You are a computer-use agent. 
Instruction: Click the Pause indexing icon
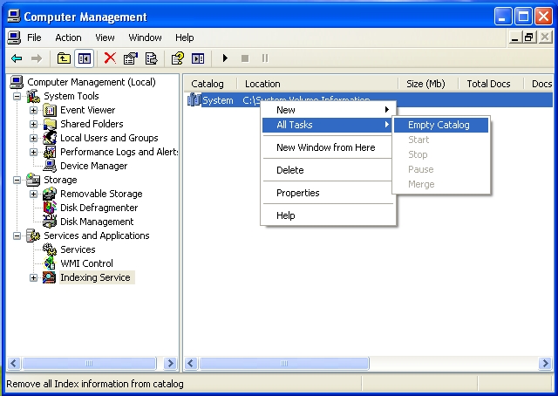tap(265, 58)
